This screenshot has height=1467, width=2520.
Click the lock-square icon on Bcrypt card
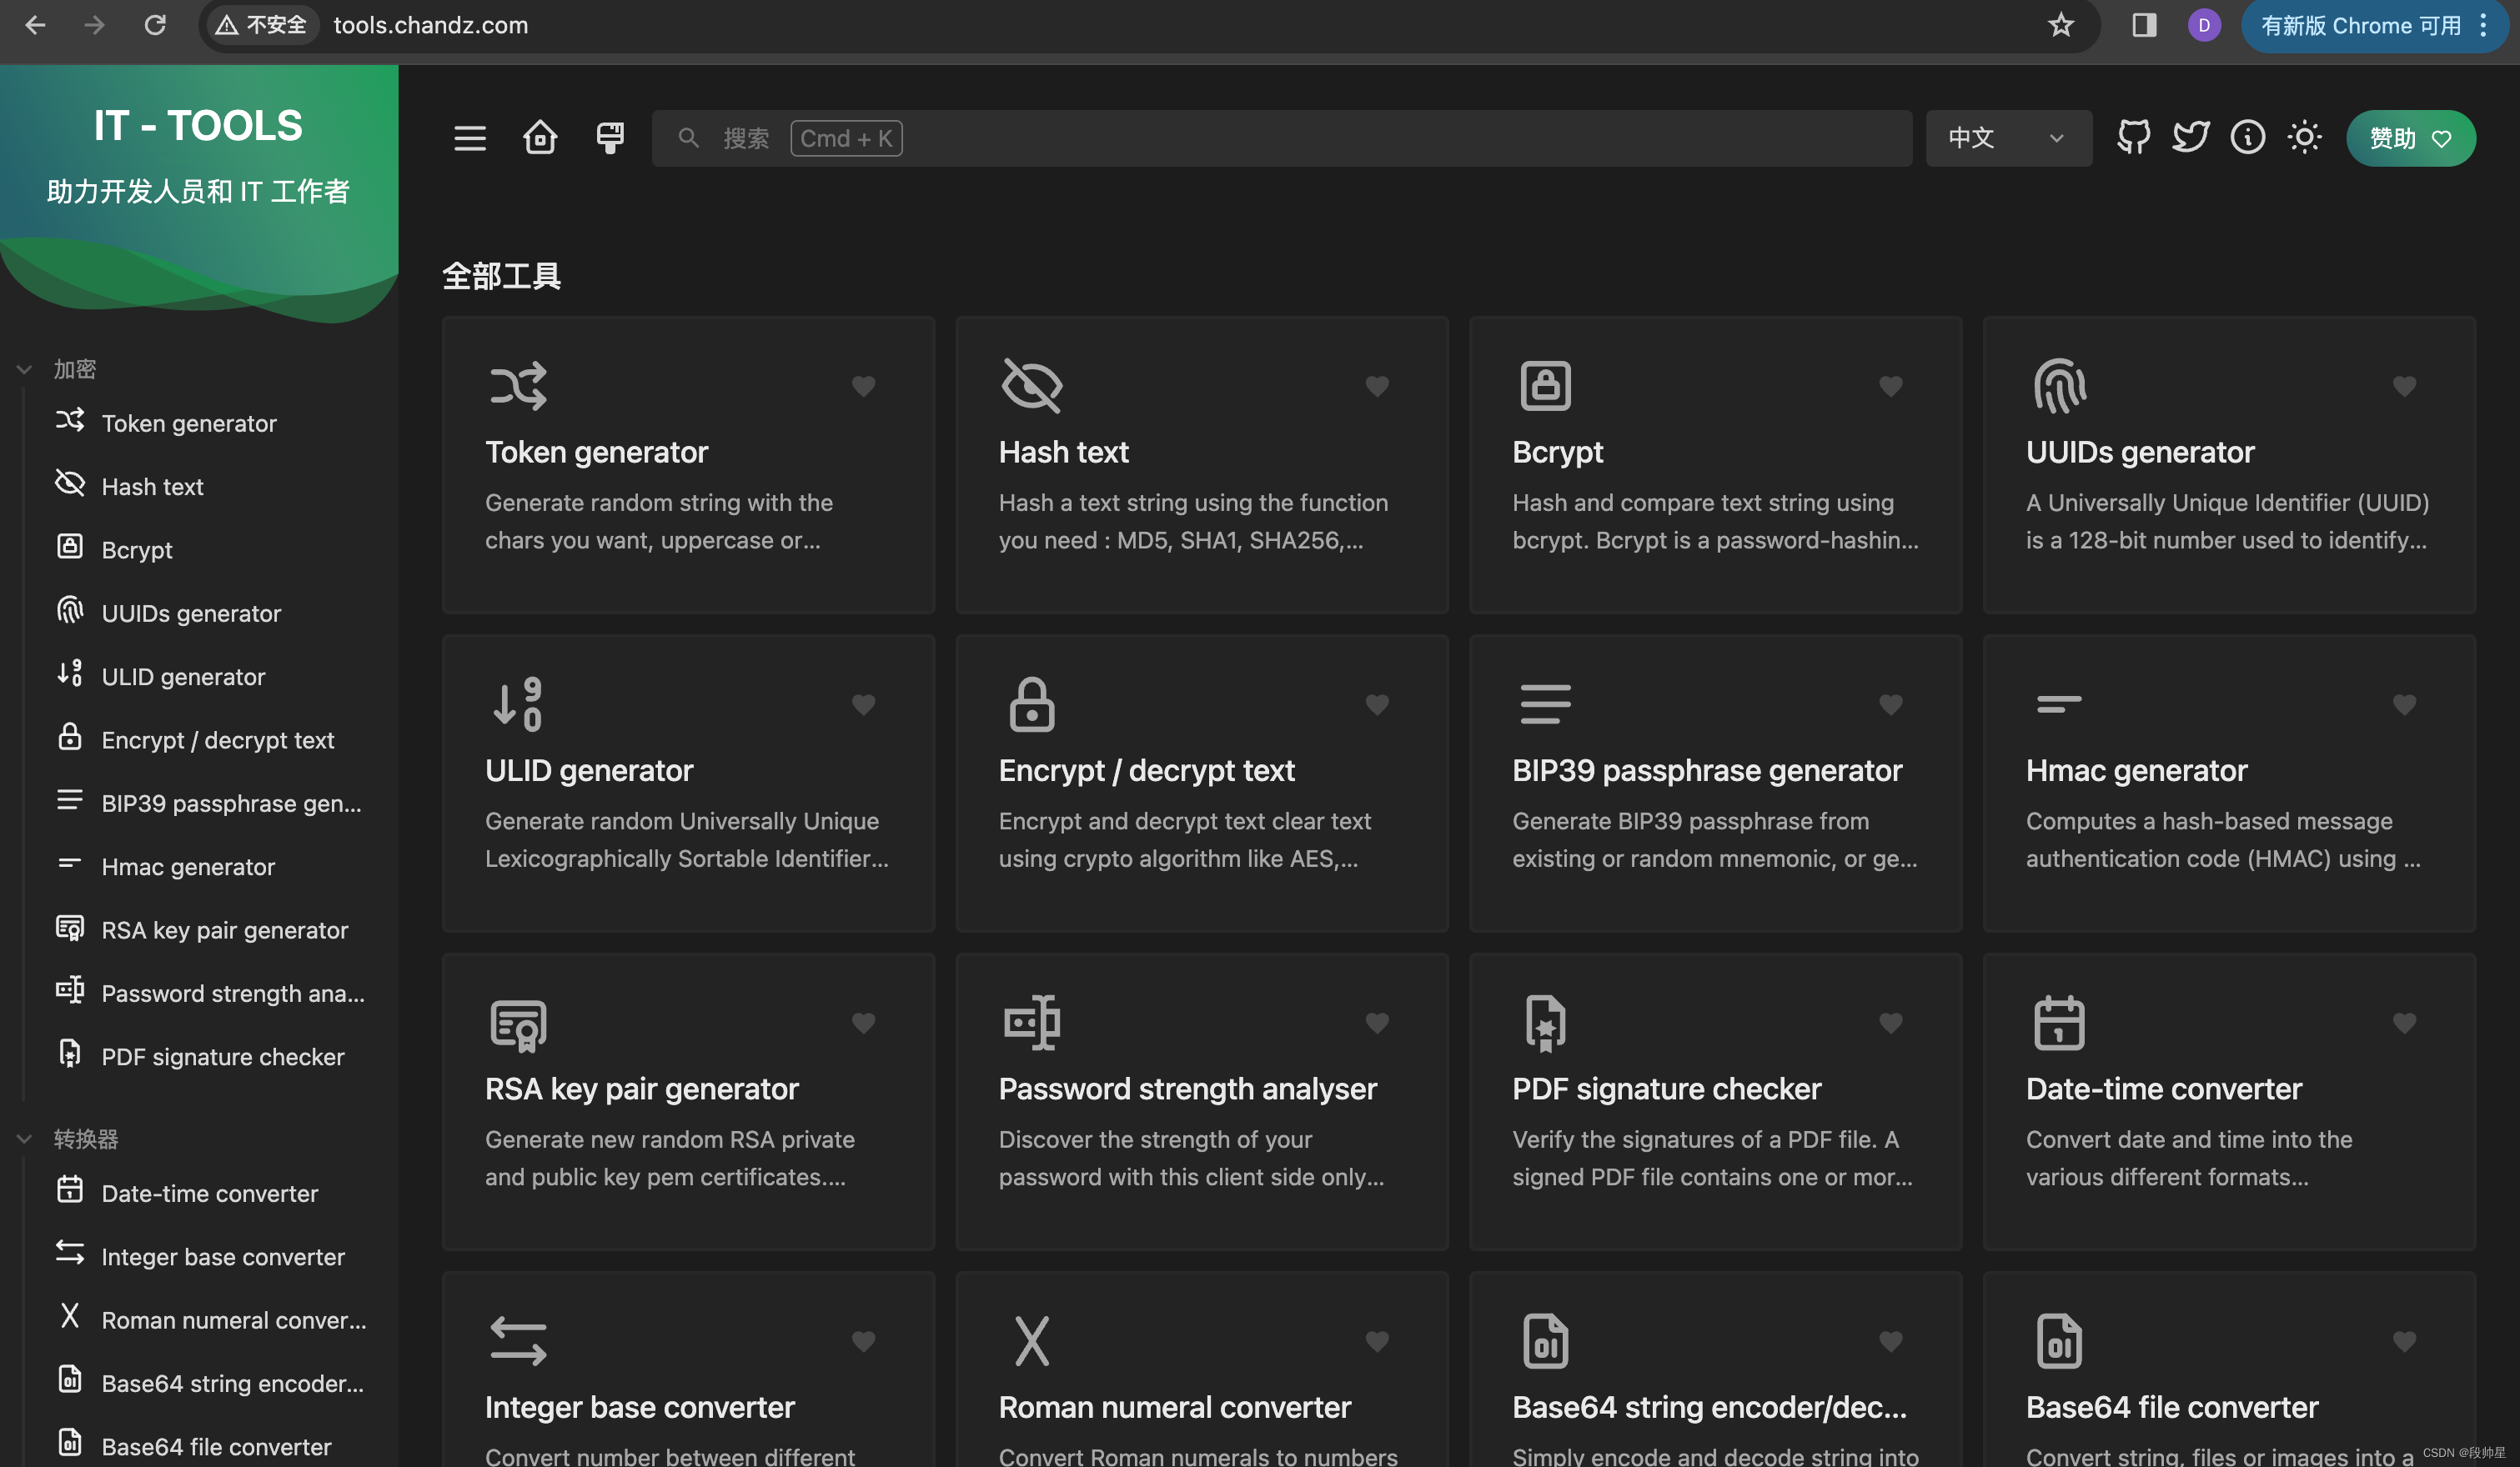(x=1545, y=386)
